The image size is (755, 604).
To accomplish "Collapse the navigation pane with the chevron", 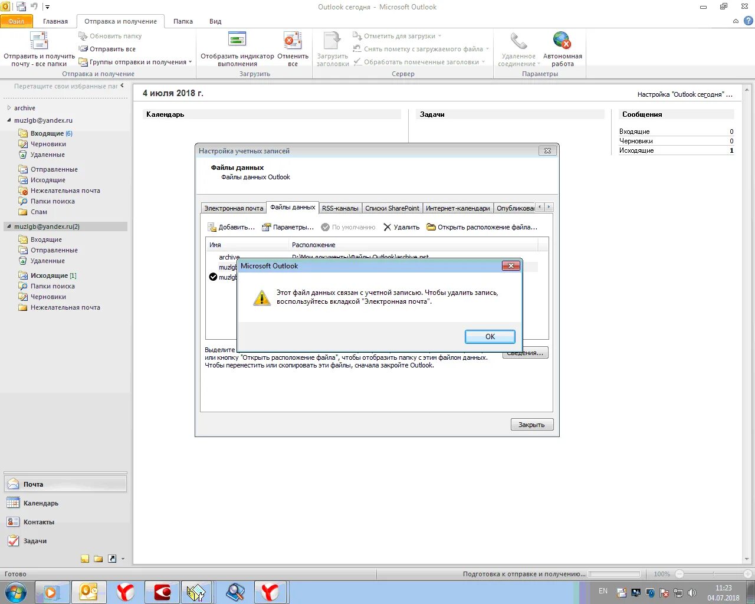I will [122, 86].
